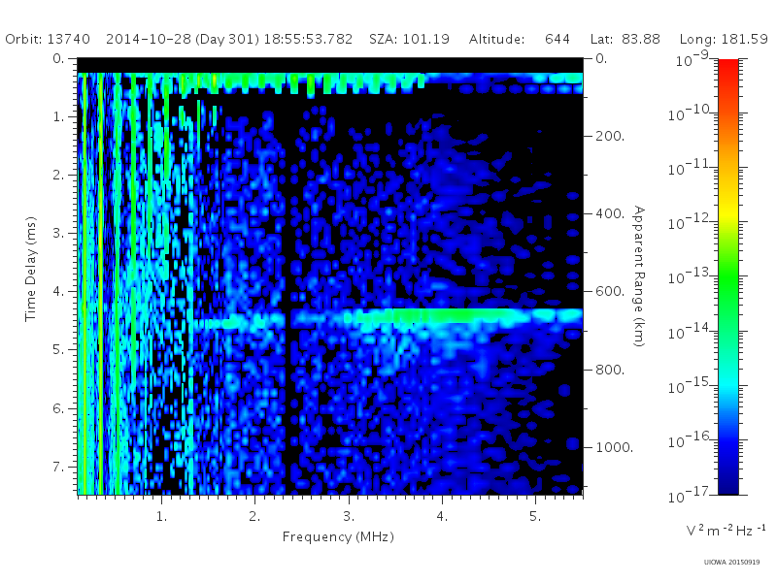
Task: Click the Time Delay (ms) axis label
Action: [30, 270]
